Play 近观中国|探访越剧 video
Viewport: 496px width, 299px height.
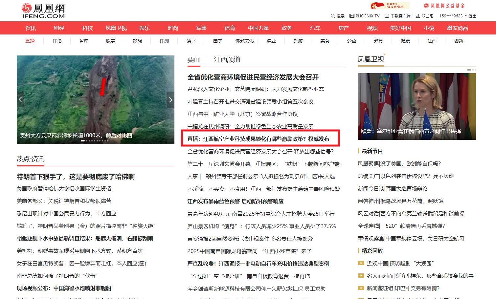point(400,263)
